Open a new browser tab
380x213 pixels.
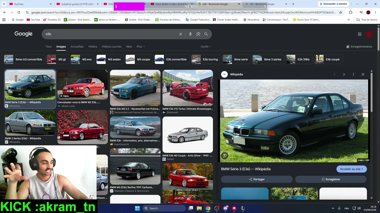293,4
